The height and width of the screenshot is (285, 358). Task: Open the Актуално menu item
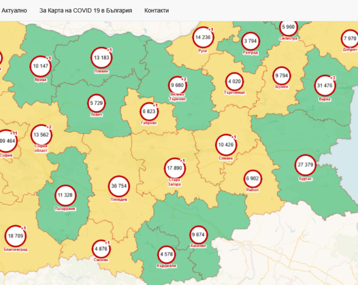pyautogui.click(x=14, y=10)
